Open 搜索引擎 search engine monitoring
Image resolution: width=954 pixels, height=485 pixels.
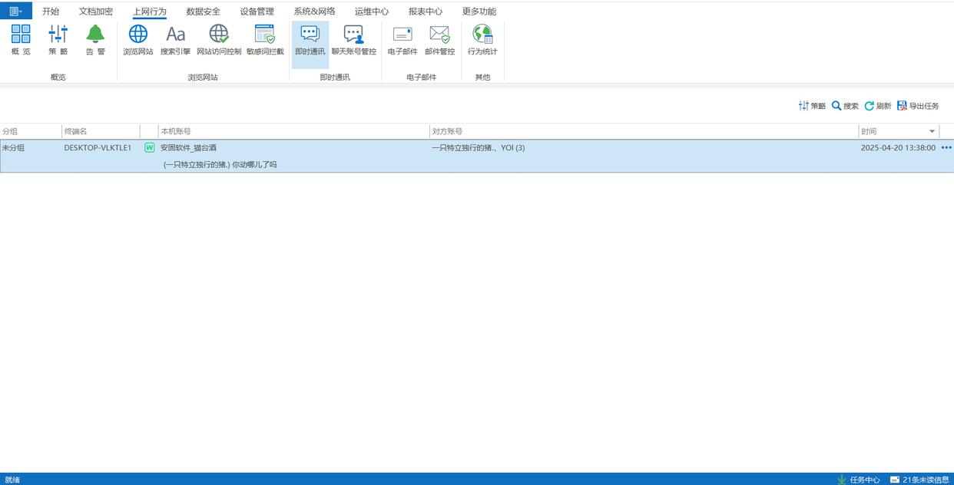(x=175, y=40)
